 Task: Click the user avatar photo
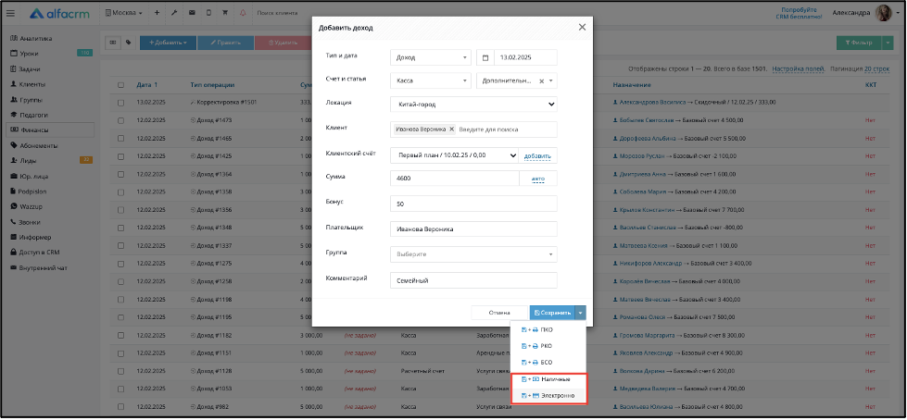(883, 13)
